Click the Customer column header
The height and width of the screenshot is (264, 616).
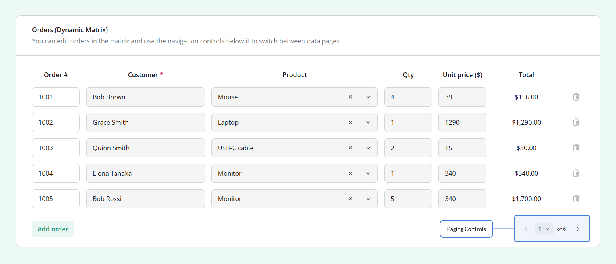(x=146, y=75)
